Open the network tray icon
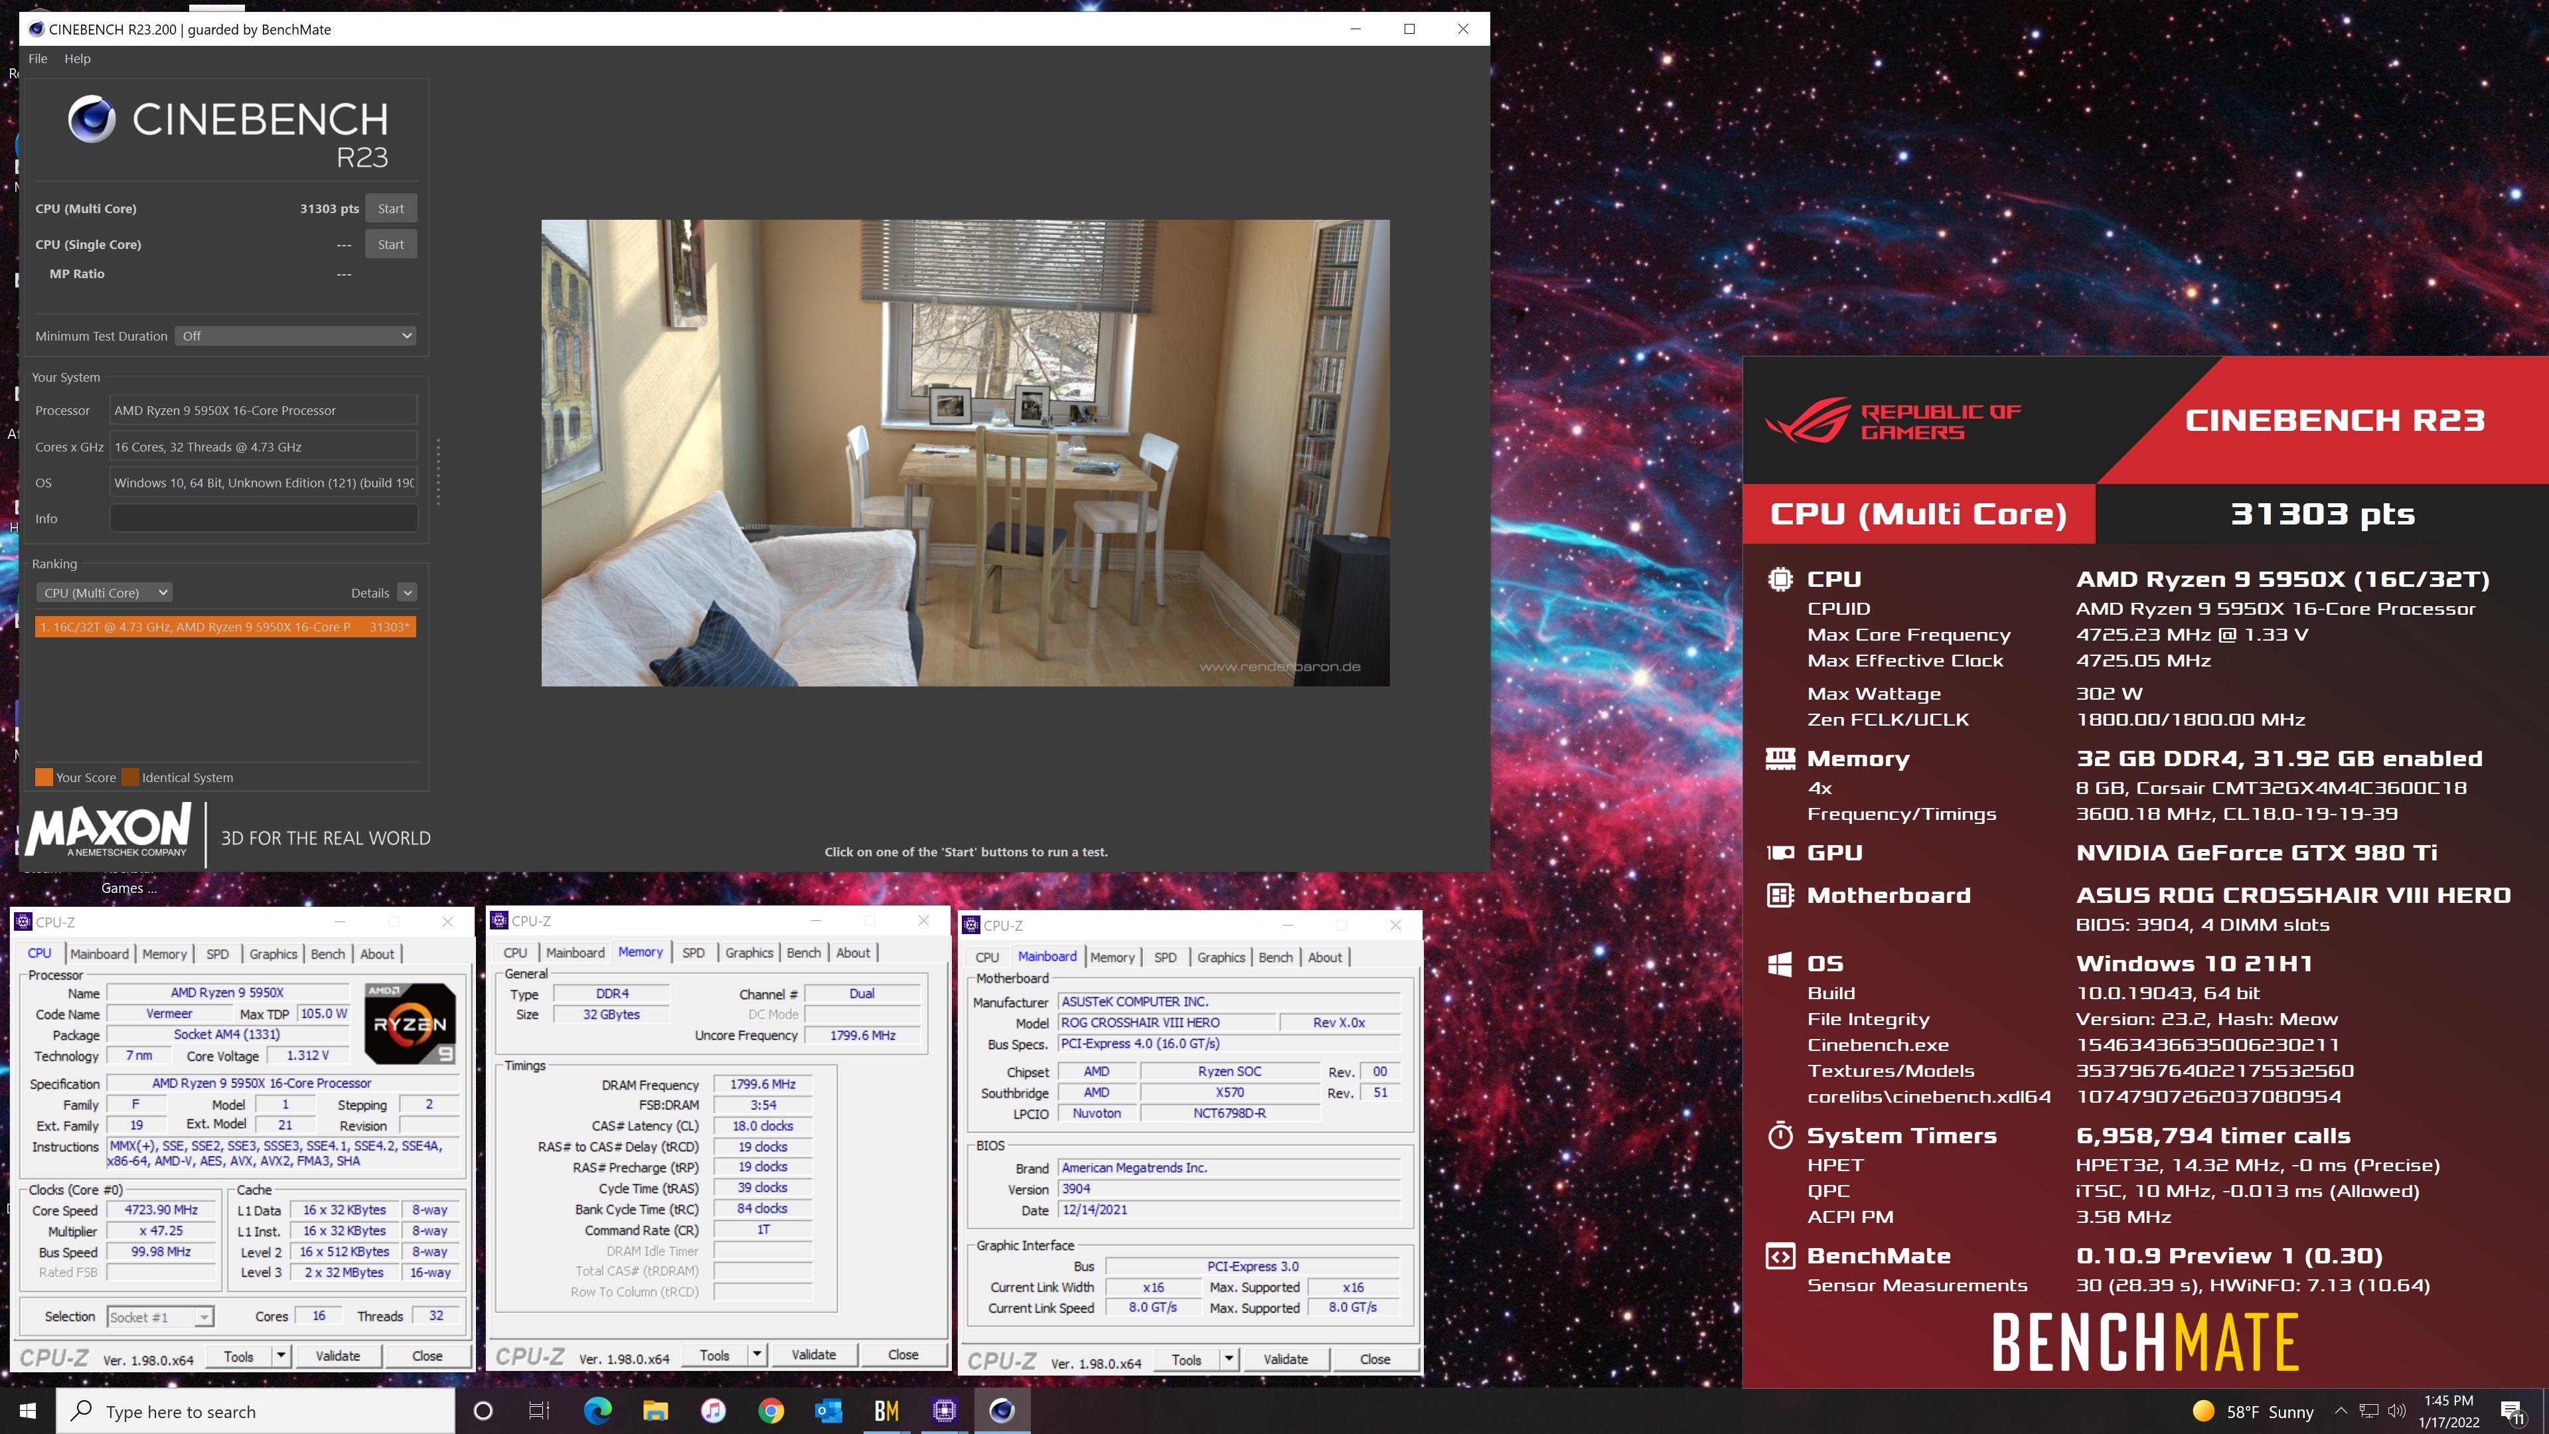 click(2369, 1411)
